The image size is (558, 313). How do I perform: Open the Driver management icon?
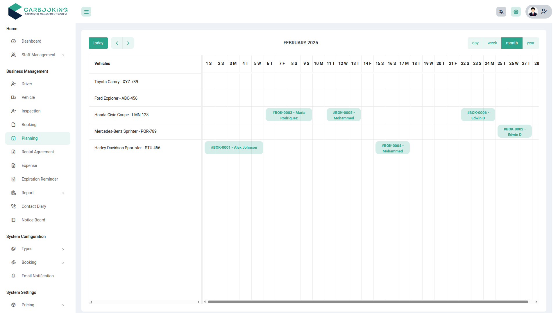click(13, 84)
